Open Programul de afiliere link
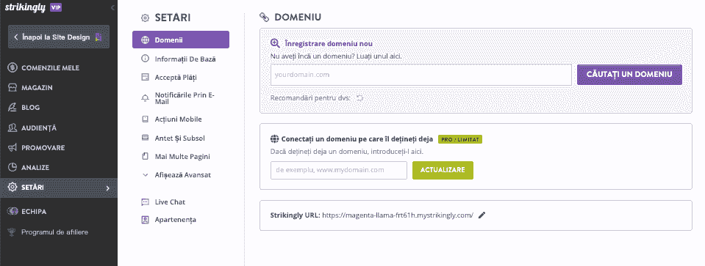 (55, 232)
